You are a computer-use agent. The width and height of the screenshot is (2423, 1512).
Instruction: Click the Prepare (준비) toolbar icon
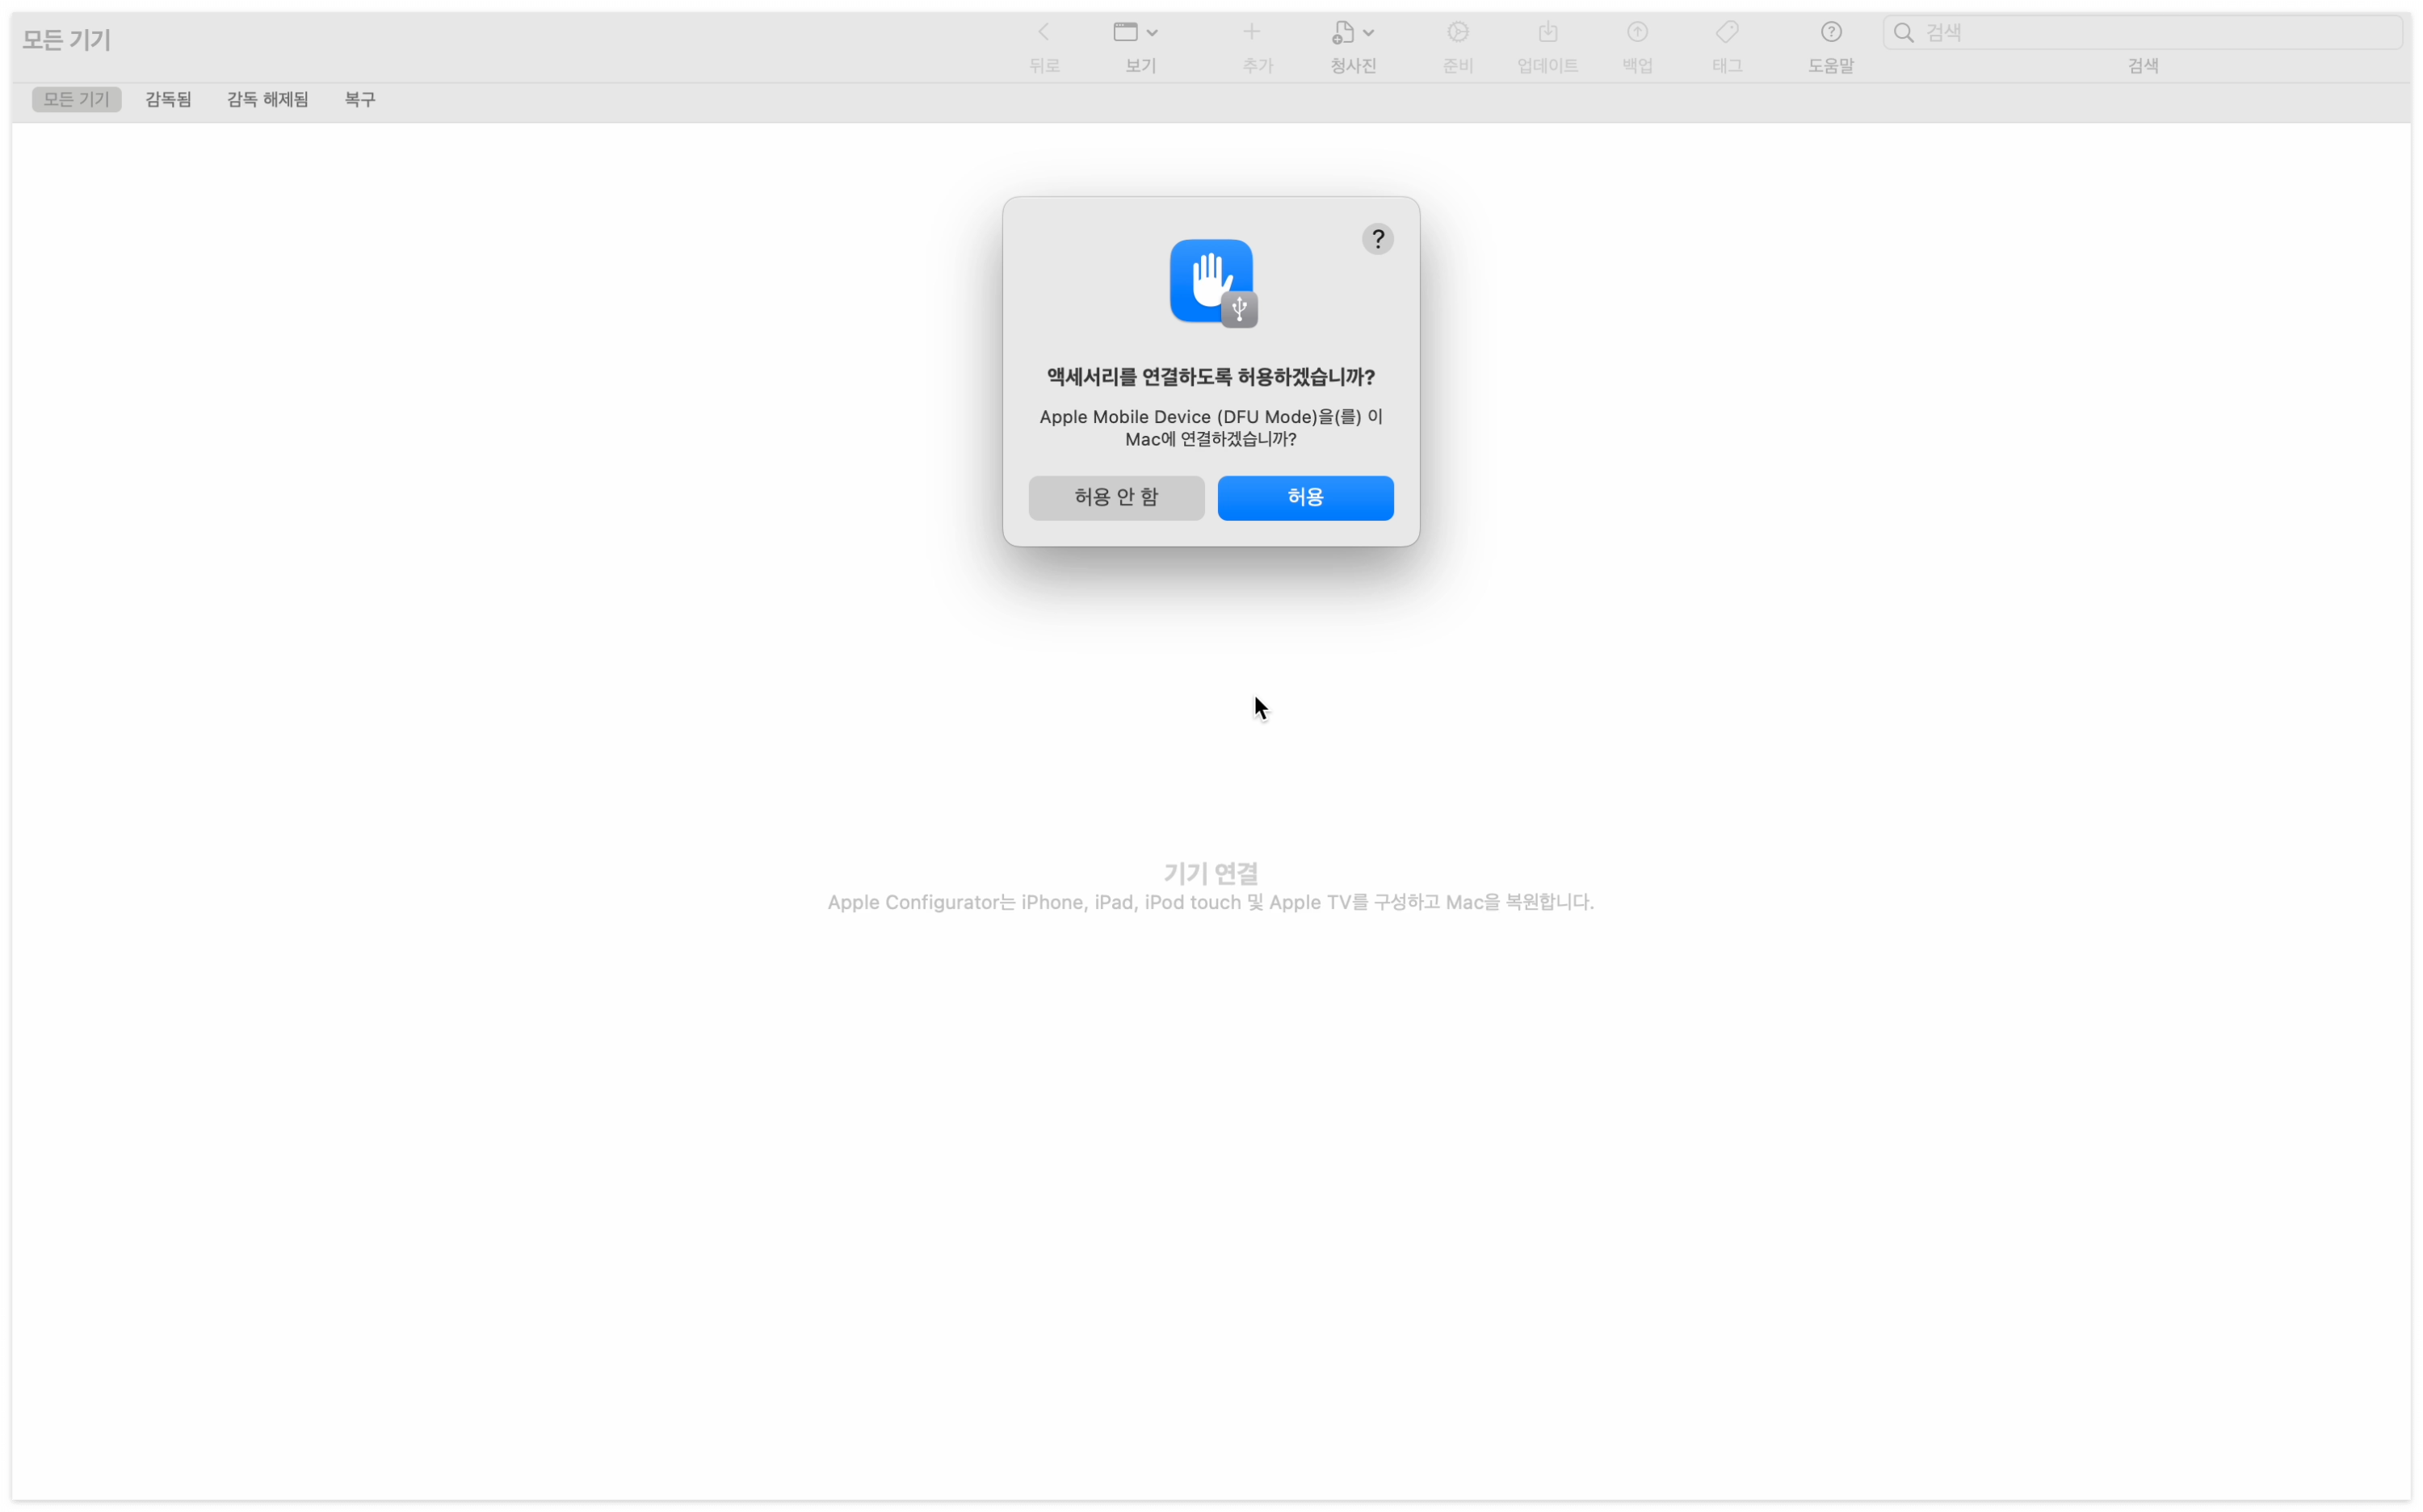pyautogui.click(x=1458, y=32)
